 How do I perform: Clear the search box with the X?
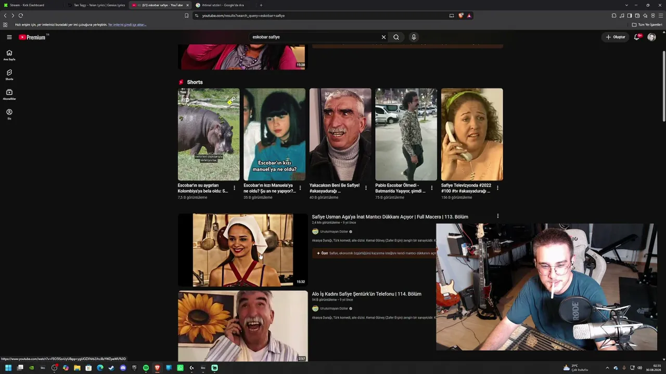(383, 37)
